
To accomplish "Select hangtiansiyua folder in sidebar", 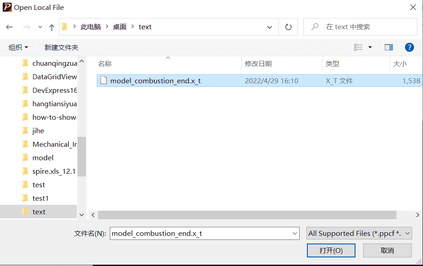I will (50, 104).
